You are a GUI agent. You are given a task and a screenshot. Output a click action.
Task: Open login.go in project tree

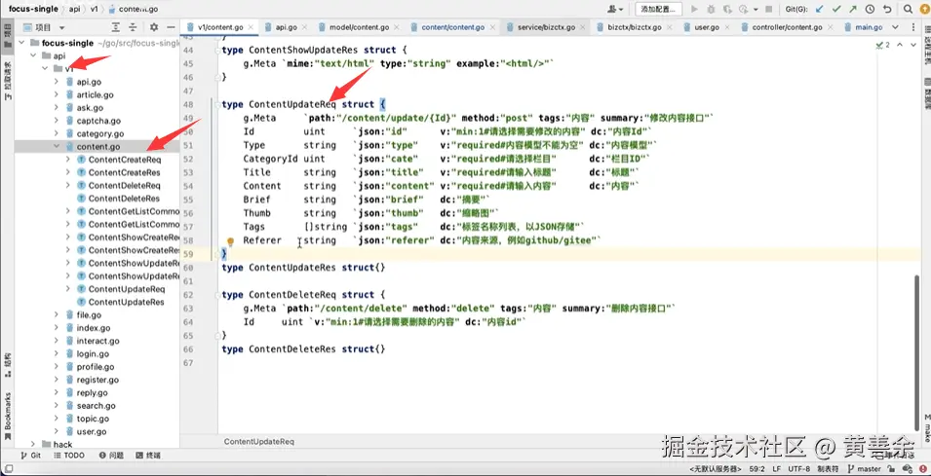tap(93, 354)
